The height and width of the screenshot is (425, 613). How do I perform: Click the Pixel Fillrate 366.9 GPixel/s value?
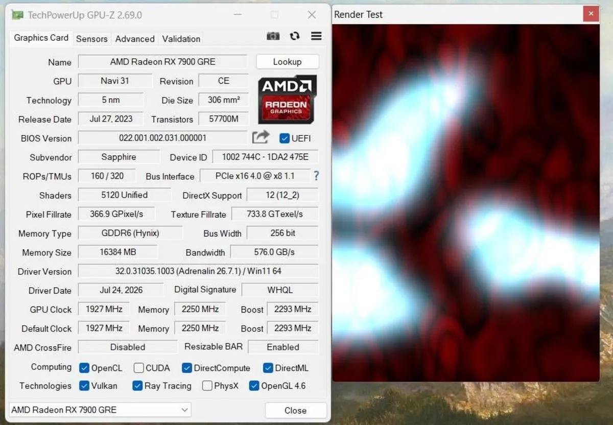[116, 214]
